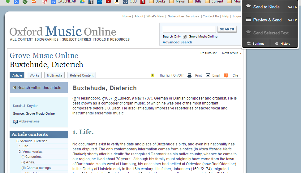The image size is (301, 173).
Task: Click Highlight On/Off text link
Action: tap(172, 75)
